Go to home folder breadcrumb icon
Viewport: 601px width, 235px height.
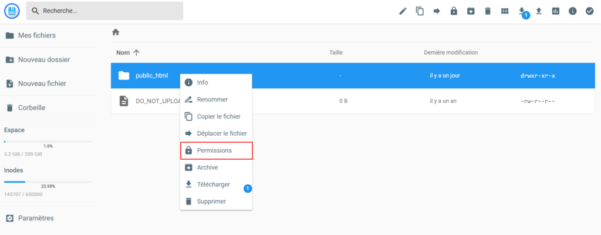tap(116, 32)
